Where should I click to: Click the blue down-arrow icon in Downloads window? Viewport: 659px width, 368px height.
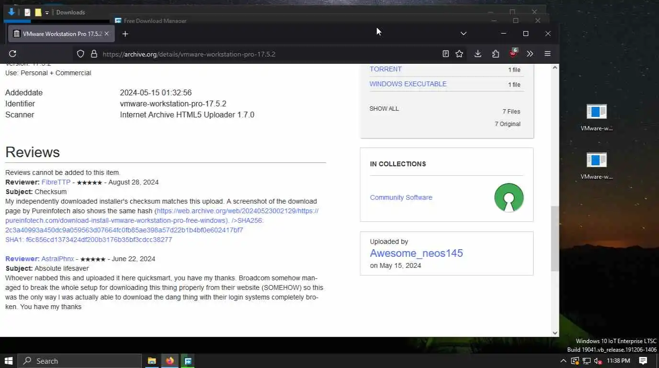11,12
